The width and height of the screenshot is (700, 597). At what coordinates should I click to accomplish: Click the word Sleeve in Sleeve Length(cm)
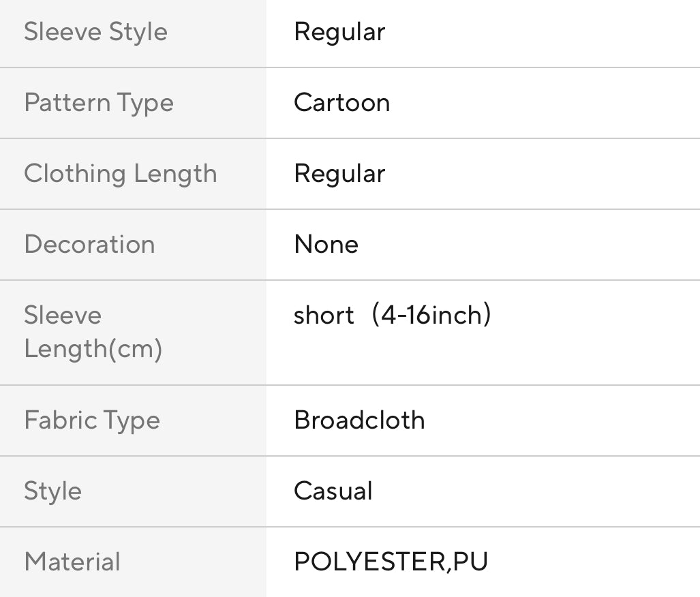(x=63, y=316)
